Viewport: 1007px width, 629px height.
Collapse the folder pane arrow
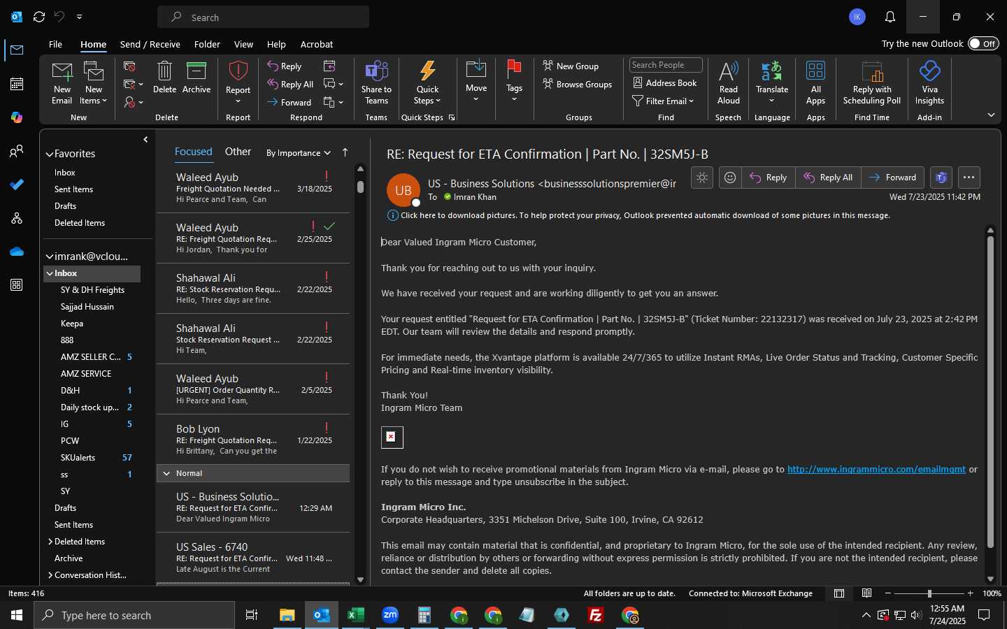145,140
